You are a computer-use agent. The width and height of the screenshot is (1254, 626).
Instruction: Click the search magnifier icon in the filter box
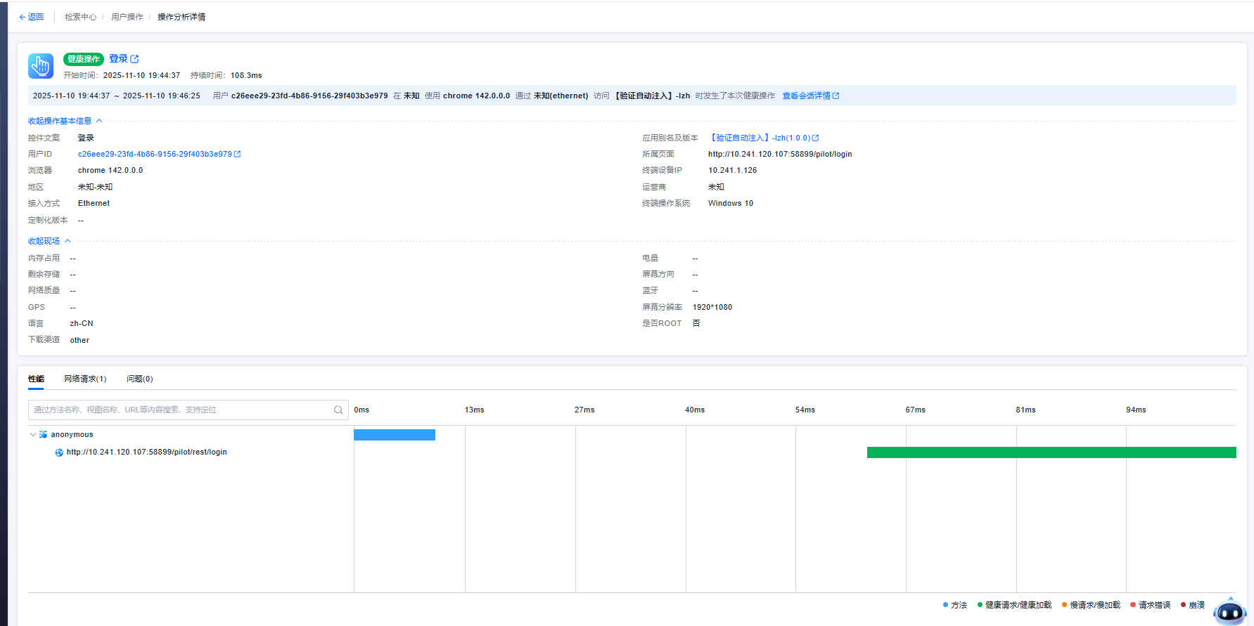(338, 410)
